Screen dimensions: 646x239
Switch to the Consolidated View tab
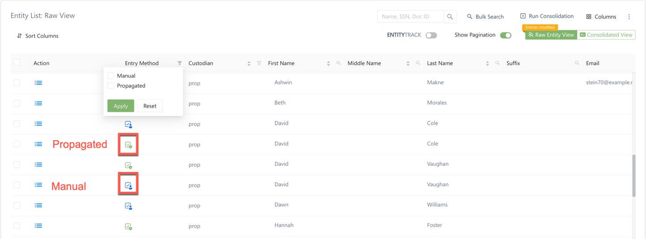click(x=606, y=35)
